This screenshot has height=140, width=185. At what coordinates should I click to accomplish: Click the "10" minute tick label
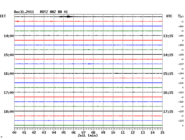(113, 133)
